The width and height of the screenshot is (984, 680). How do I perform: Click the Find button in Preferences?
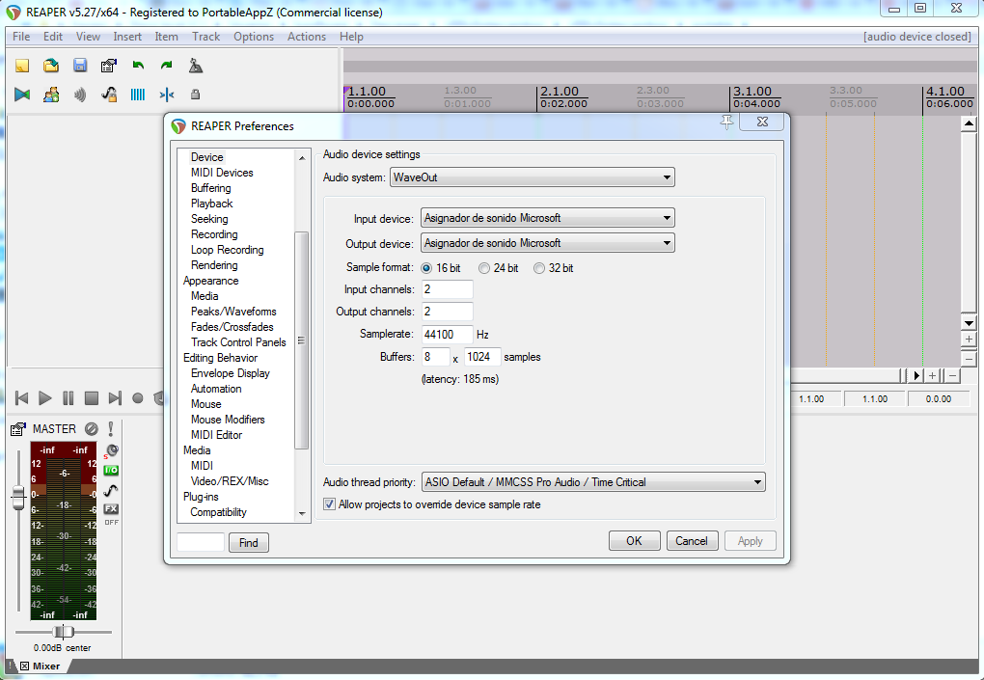pos(249,543)
